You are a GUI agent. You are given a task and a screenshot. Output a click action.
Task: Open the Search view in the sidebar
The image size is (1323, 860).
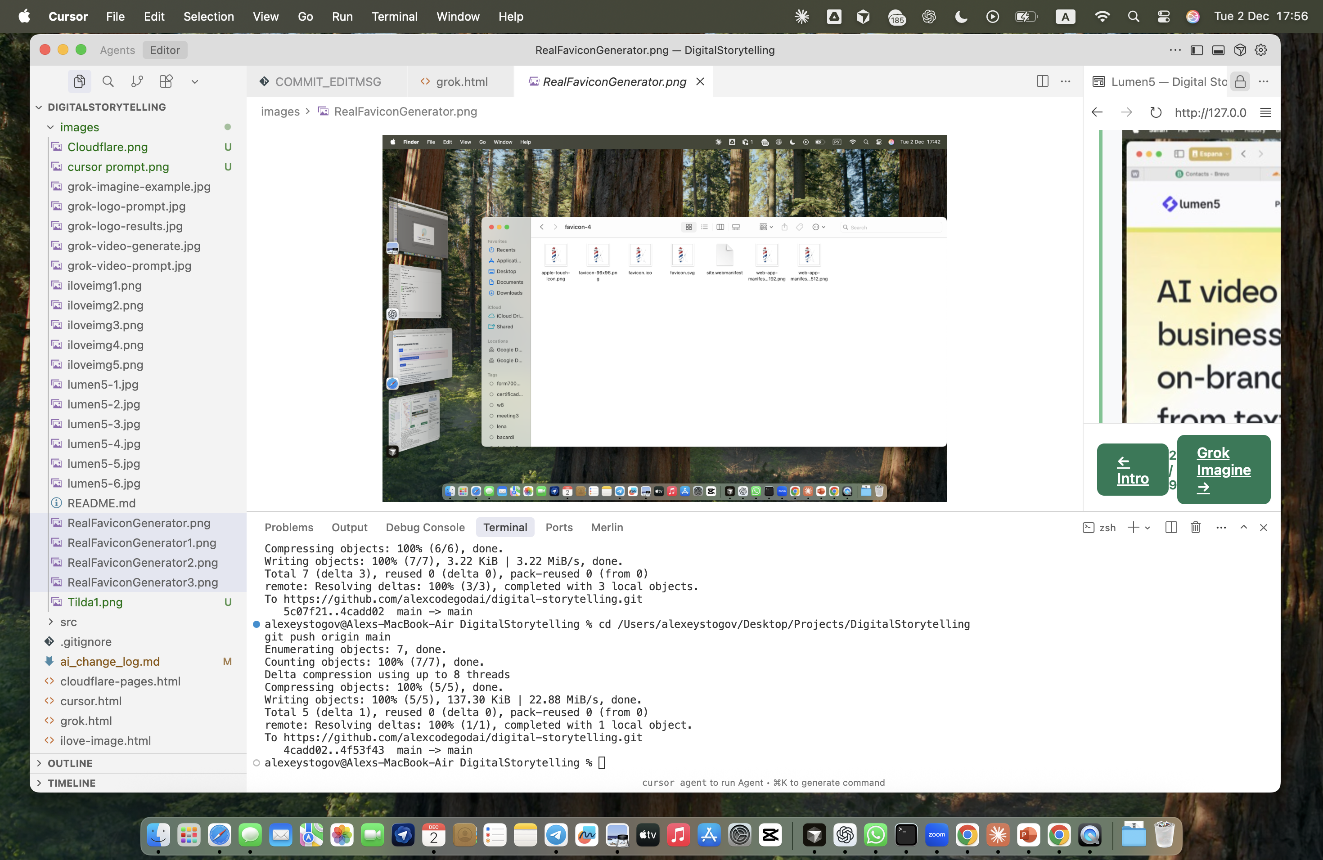[108, 81]
